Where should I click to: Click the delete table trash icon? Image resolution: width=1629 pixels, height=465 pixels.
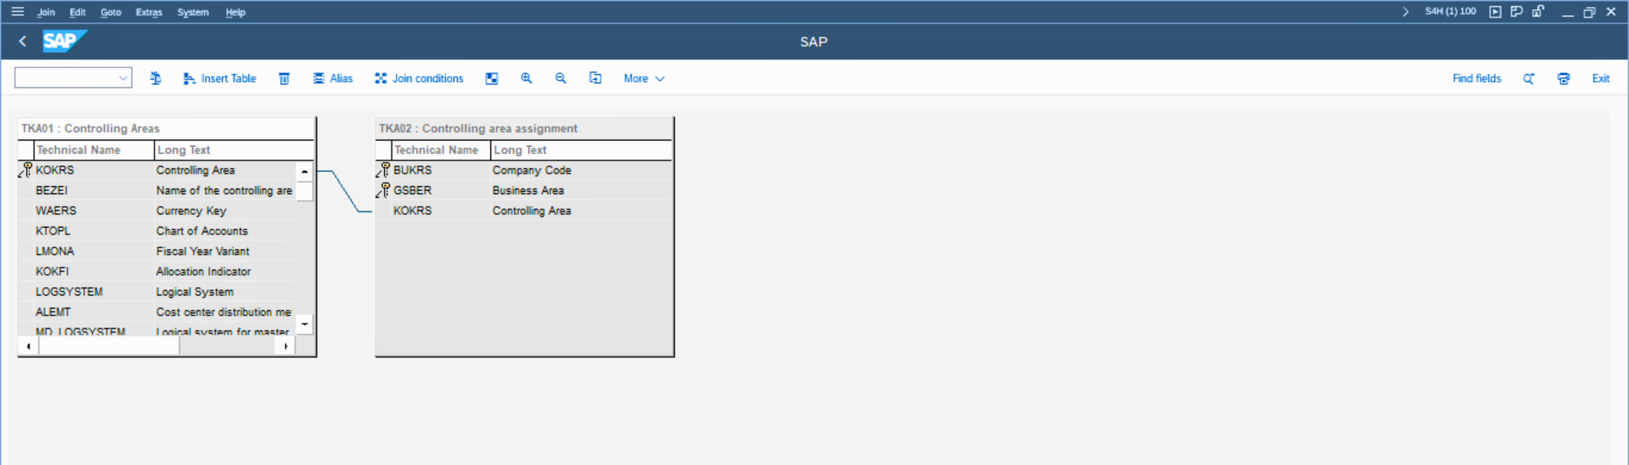tap(284, 78)
